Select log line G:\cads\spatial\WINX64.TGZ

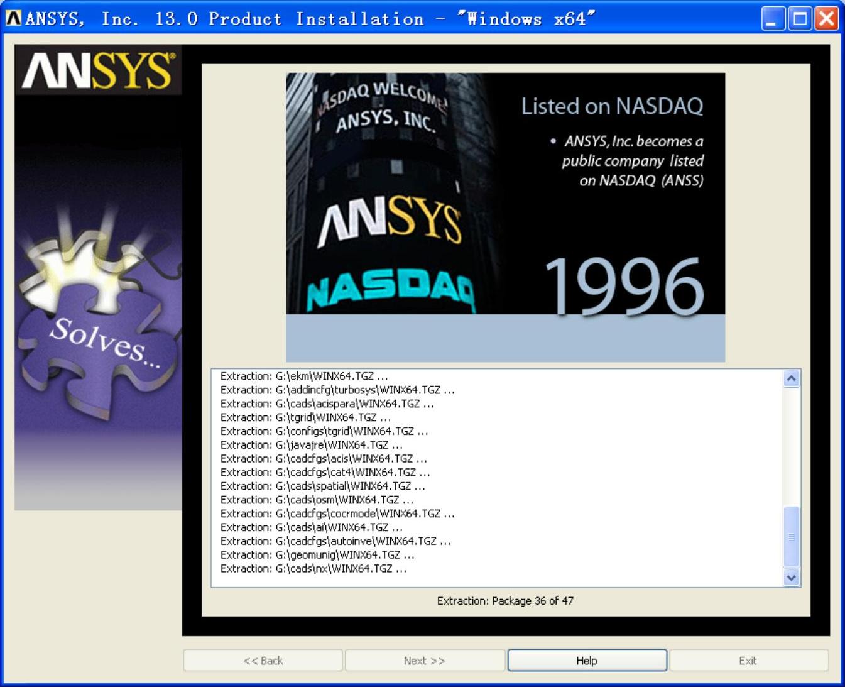coord(323,486)
